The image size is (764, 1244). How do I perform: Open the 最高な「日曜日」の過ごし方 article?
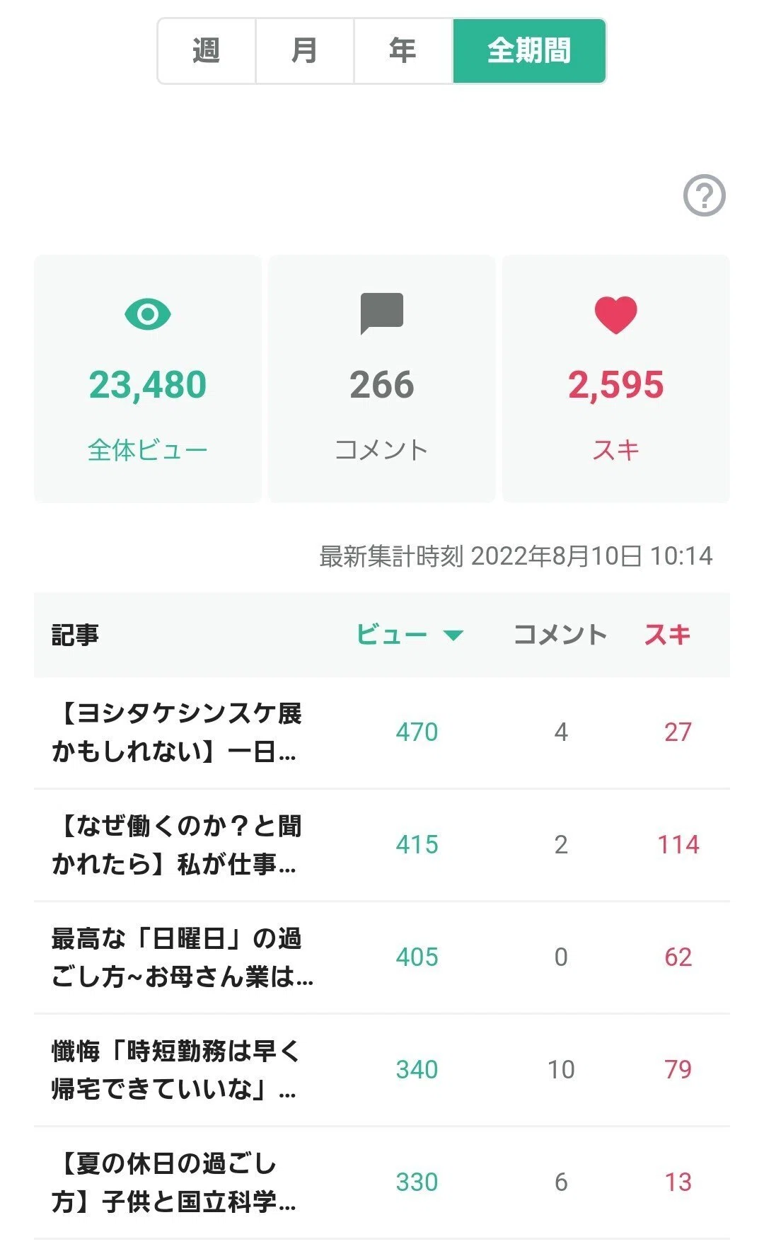[x=382, y=957]
